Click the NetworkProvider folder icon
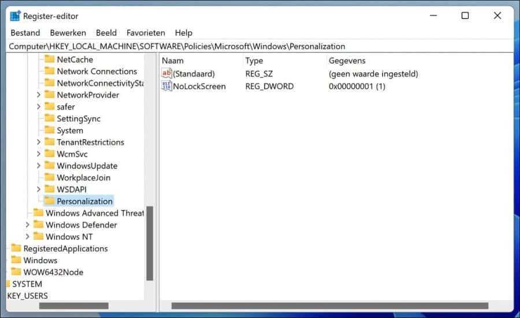The image size is (520, 318). (50, 95)
